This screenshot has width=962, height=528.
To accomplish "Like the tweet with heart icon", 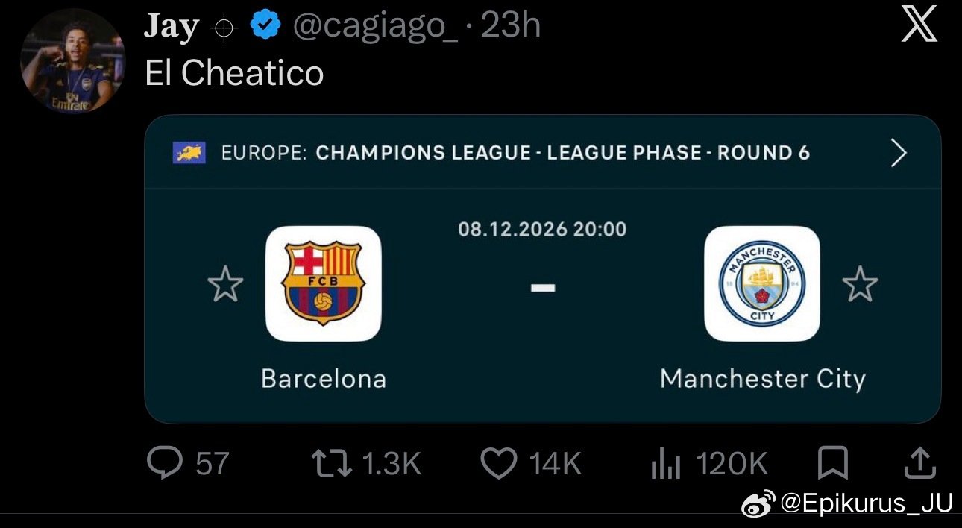I will (x=499, y=464).
